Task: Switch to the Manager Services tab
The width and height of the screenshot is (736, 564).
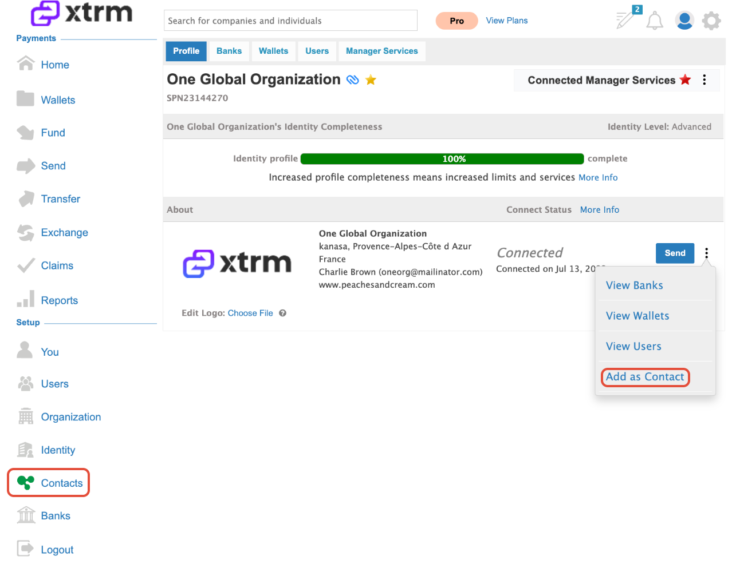Action: coord(382,51)
